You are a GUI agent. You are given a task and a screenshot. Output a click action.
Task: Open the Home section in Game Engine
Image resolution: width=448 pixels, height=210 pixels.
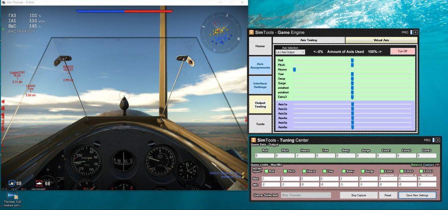coord(260,46)
